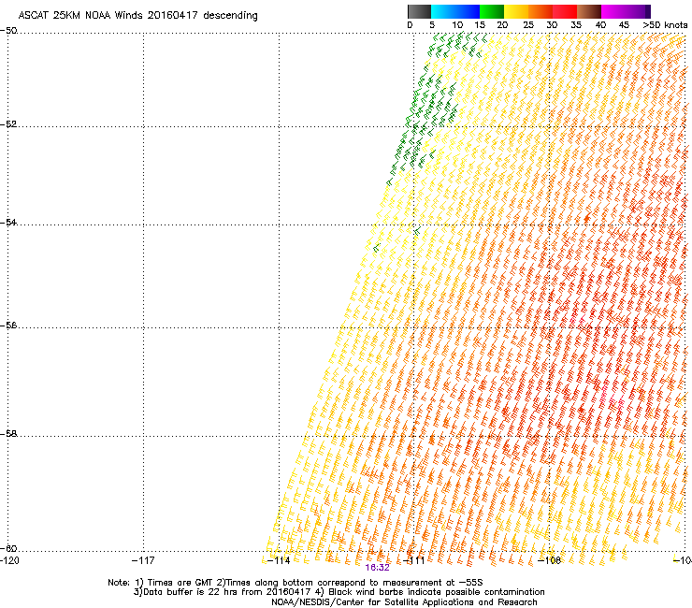
Task: Click the NOAA/NESDIS Center credit line
Action: 404,602
